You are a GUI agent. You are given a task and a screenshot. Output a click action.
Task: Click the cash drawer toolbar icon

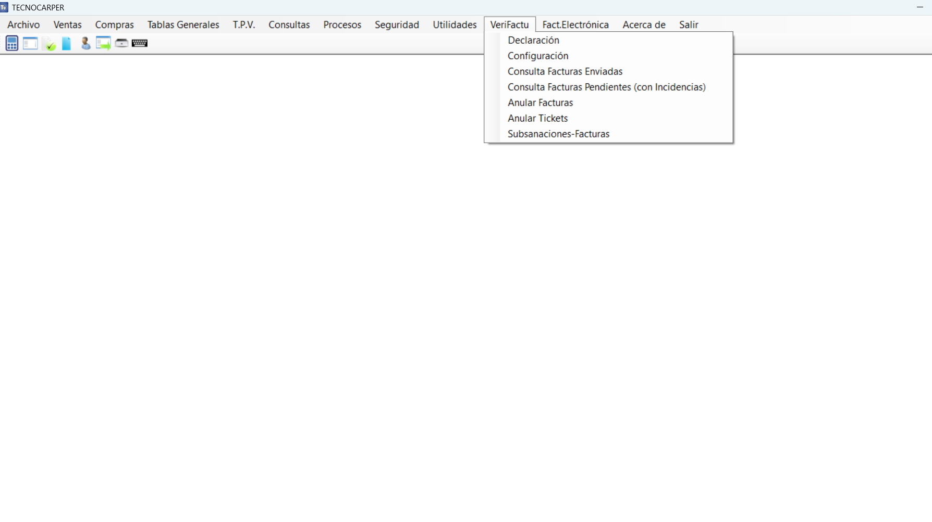[121, 43]
